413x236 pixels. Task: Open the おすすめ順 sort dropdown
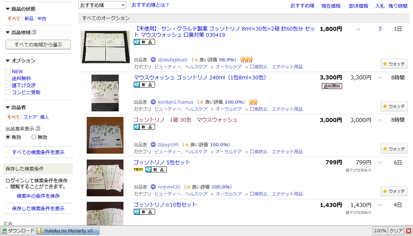point(102,5)
